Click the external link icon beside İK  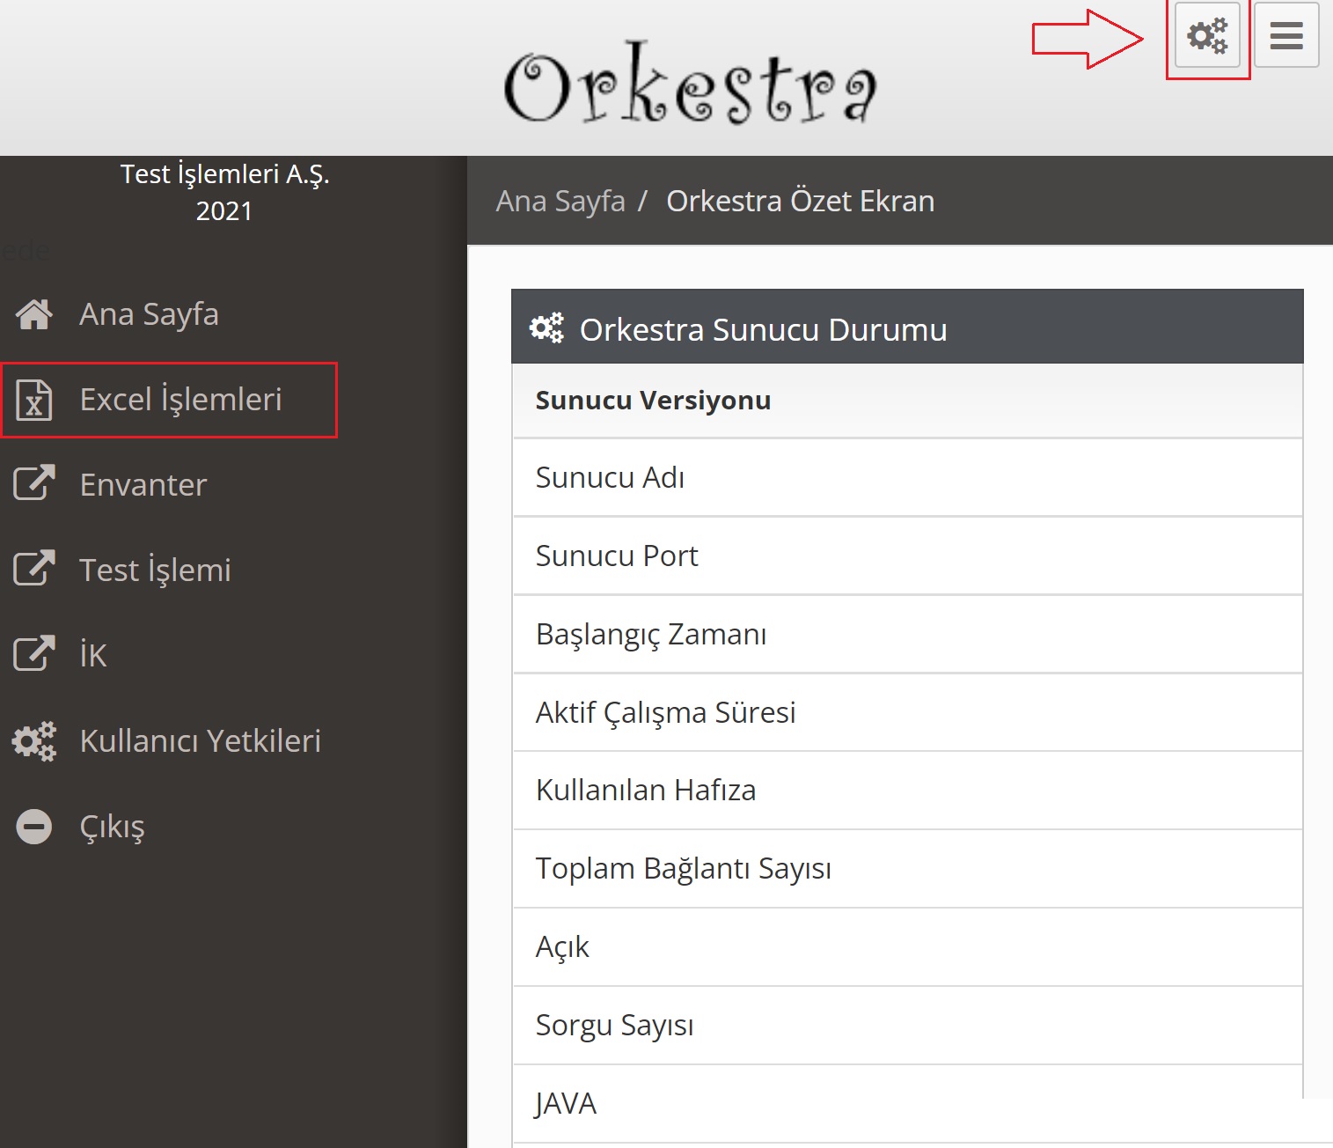tap(34, 654)
